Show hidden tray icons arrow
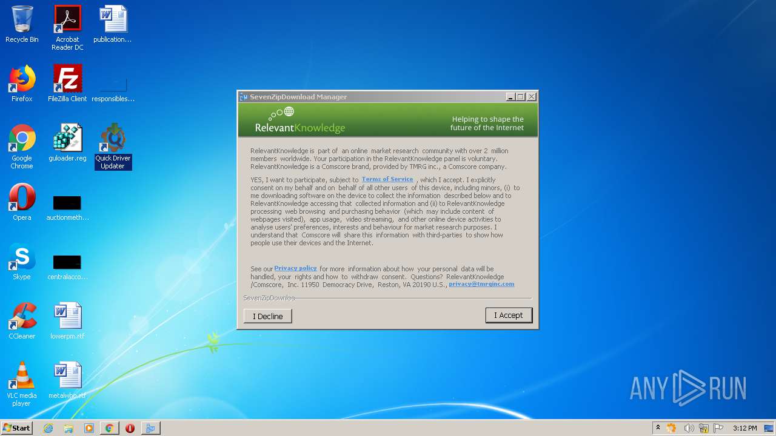Image resolution: width=776 pixels, height=436 pixels. click(x=658, y=428)
